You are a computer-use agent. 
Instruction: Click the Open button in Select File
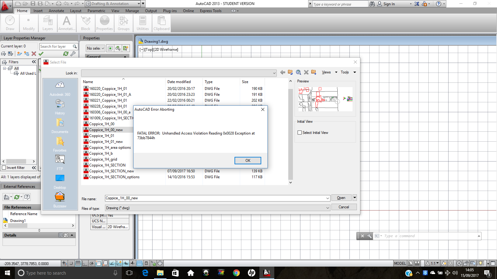pos(341,198)
